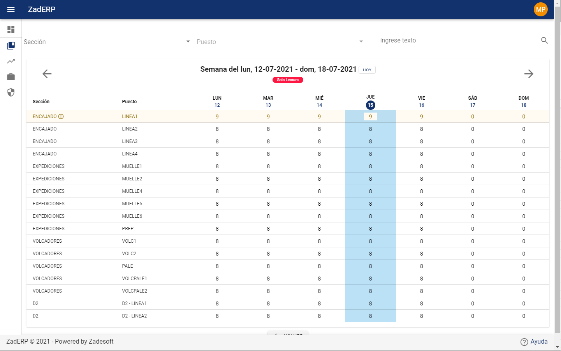
Task: Click the LINEA1 Thursday value 9
Action: coord(370,116)
